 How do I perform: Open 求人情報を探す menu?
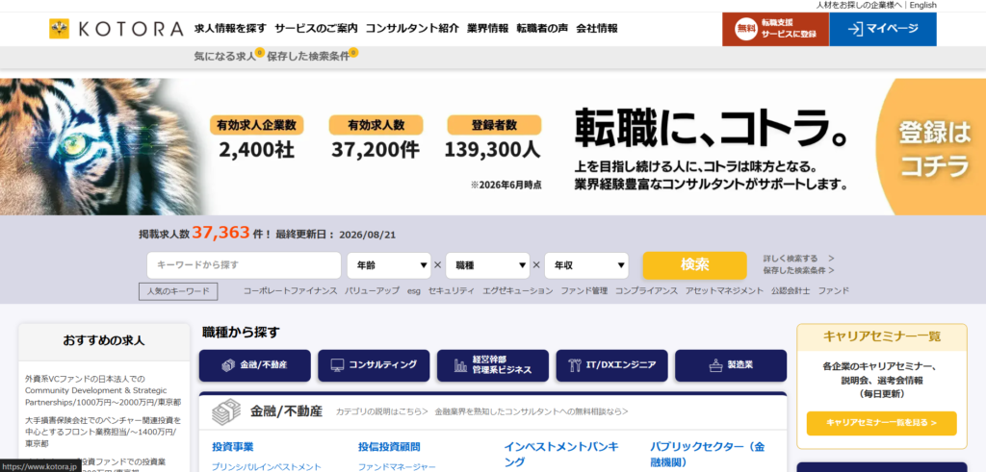[230, 28]
